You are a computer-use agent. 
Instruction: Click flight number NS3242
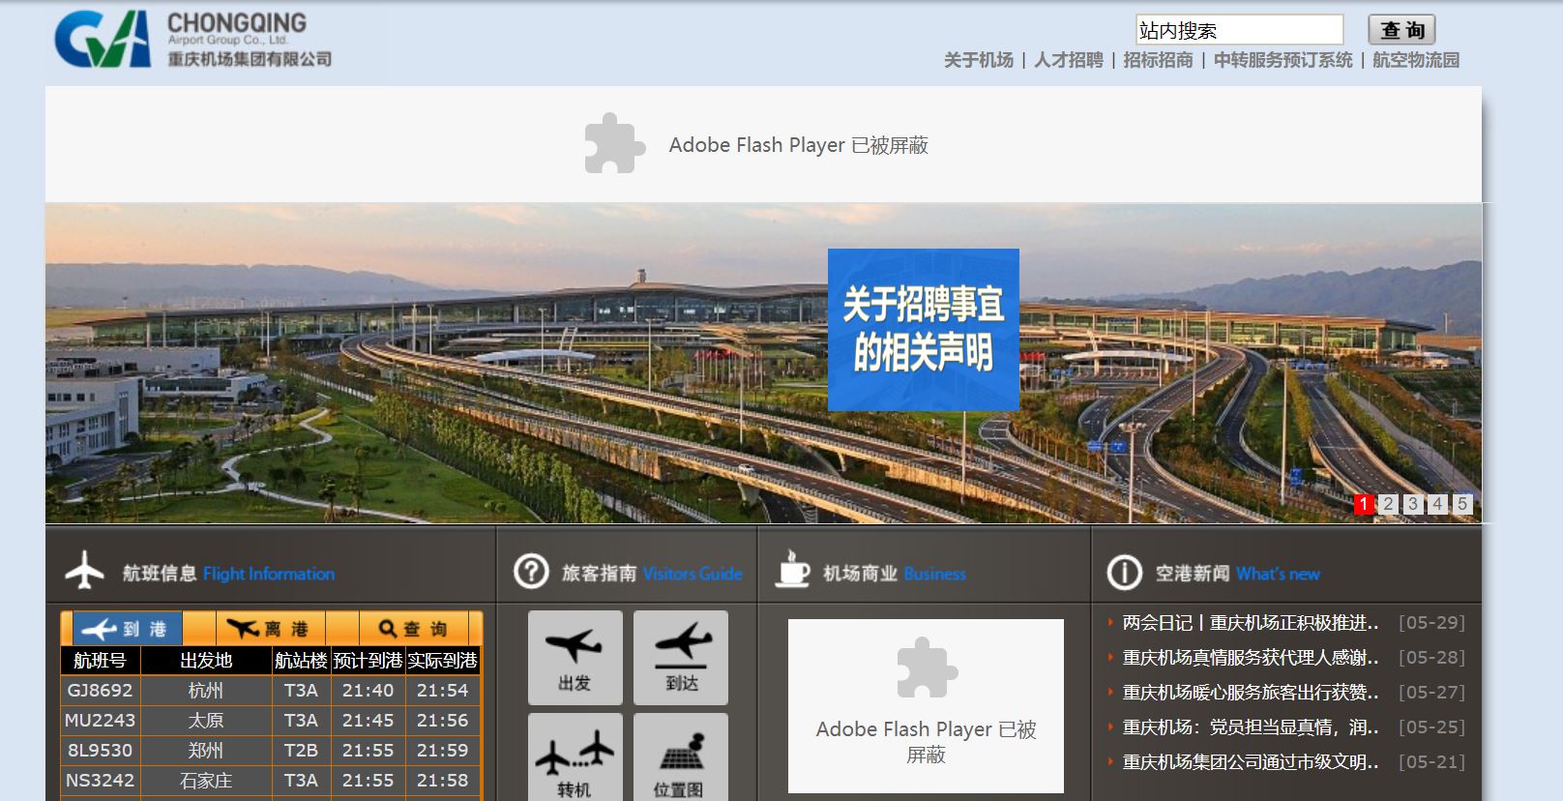pos(101,781)
